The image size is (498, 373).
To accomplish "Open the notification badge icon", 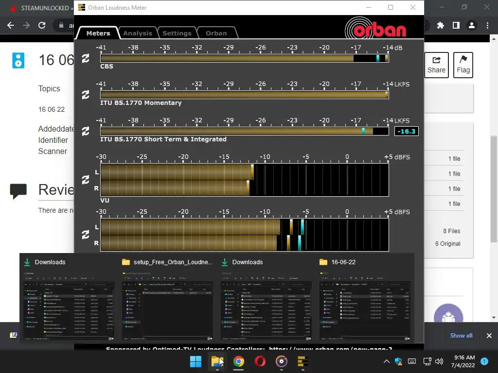I will 484,361.
